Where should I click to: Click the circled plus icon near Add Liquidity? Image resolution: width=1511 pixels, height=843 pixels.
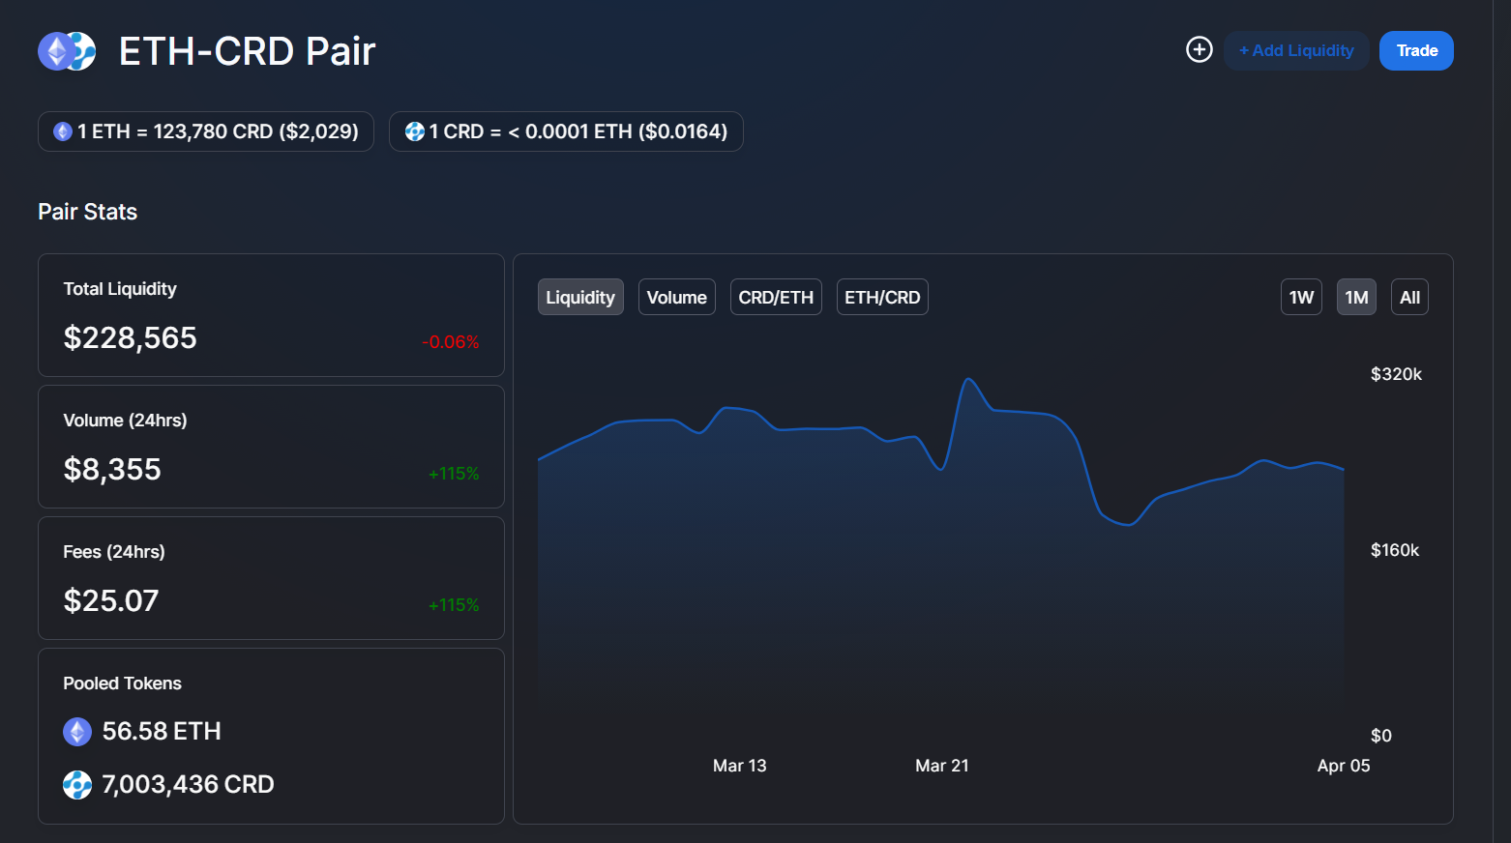click(1199, 48)
